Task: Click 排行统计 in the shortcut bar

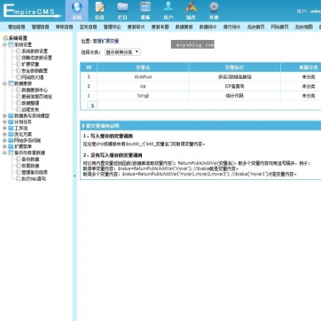Action: point(232,27)
